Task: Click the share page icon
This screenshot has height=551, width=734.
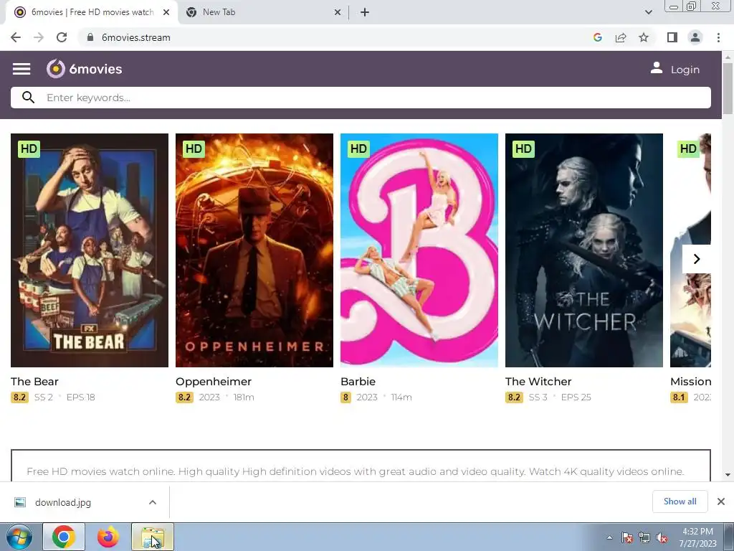Action: (621, 37)
